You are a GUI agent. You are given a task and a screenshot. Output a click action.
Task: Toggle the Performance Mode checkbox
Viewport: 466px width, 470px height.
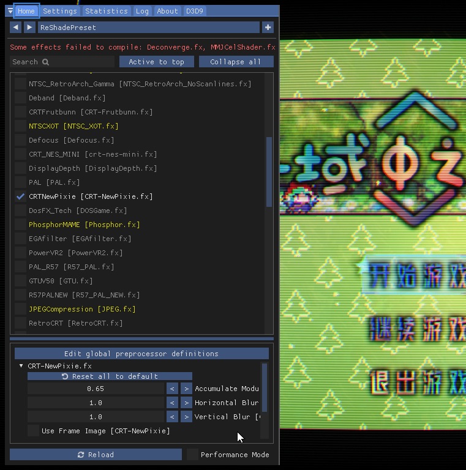pyautogui.click(x=192, y=455)
